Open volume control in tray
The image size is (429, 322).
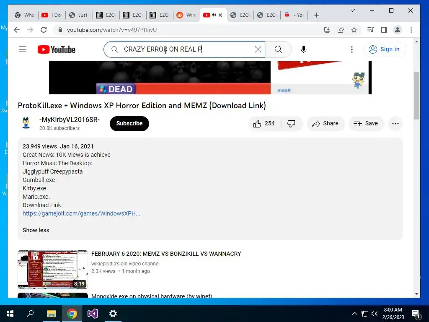[x=375, y=314]
